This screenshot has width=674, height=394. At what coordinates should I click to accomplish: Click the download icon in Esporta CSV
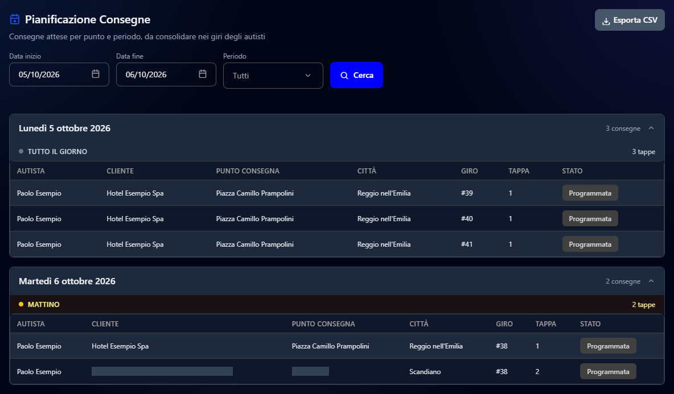tap(606, 21)
